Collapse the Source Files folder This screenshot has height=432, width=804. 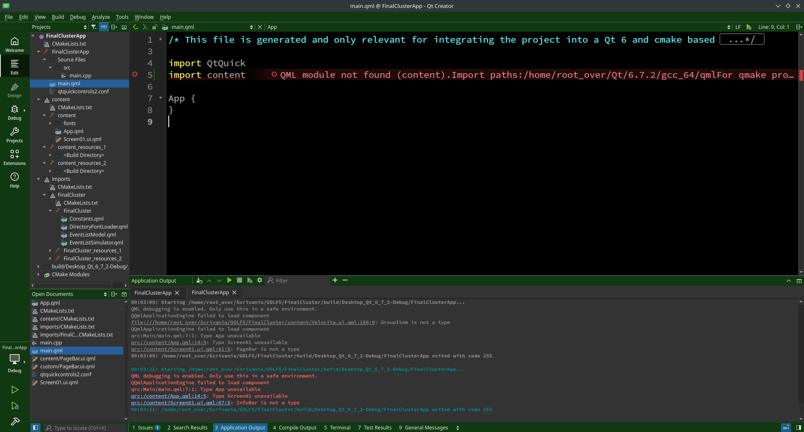[44, 60]
